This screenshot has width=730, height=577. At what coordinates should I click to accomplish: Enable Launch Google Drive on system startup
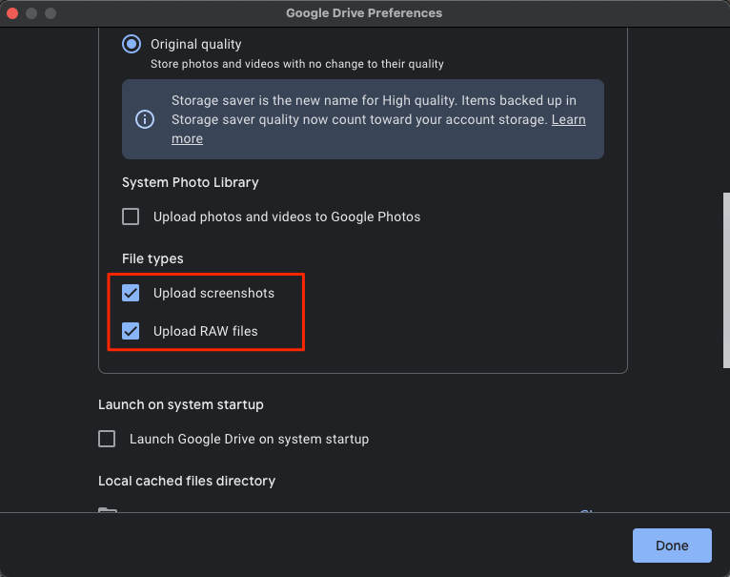tap(107, 439)
